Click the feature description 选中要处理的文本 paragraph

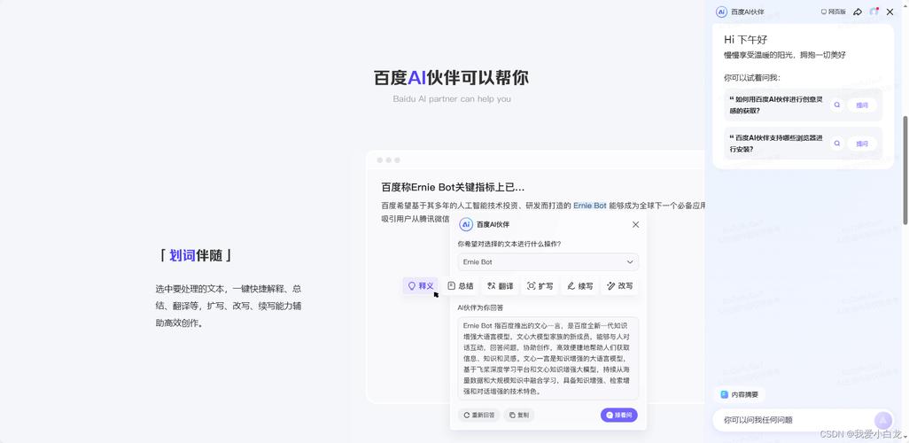[229, 306]
